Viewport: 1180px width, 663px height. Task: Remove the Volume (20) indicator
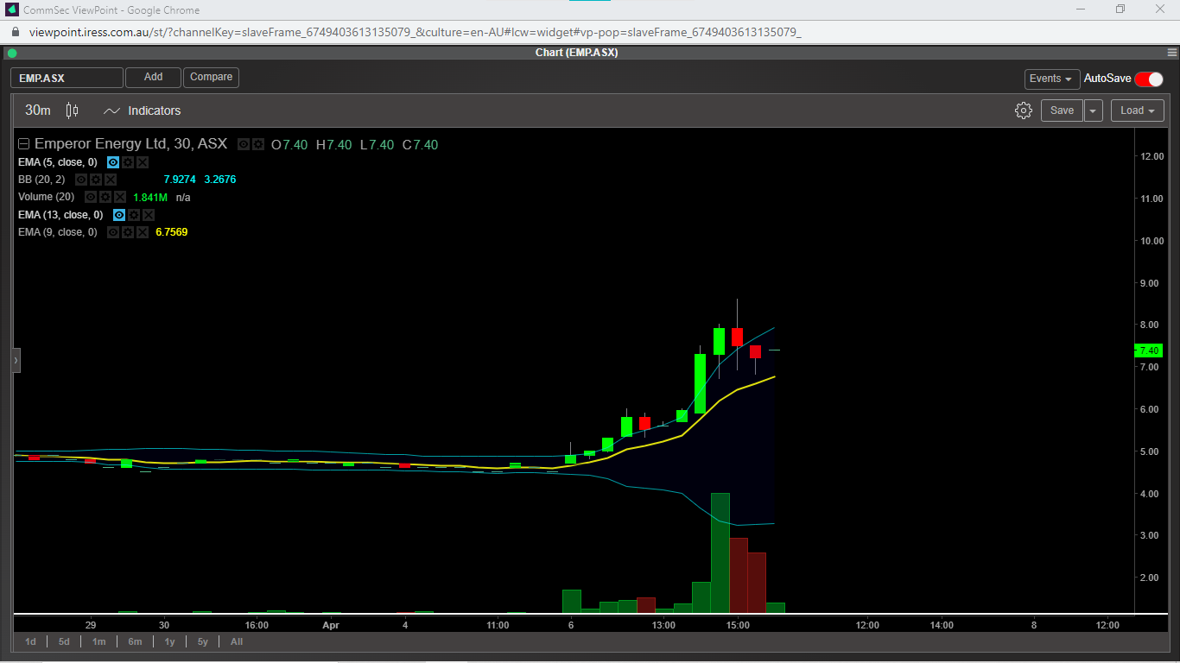tap(120, 197)
